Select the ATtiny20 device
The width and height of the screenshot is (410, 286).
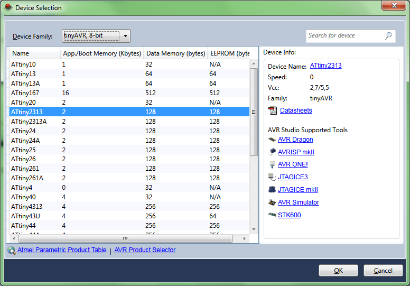coord(129,103)
